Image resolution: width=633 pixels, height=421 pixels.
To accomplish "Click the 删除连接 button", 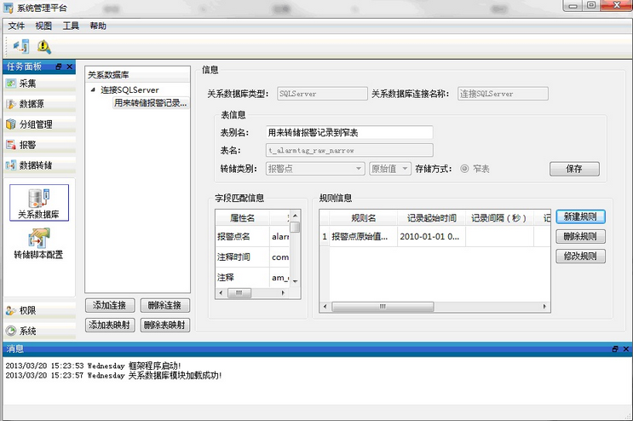I will point(164,306).
